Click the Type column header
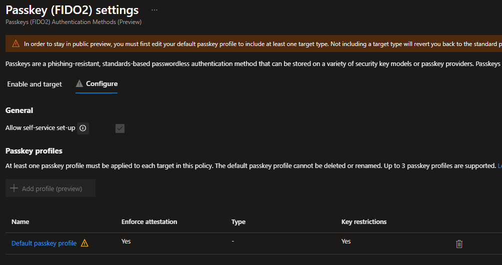The width and height of the screenshot is (502, 265). [x=238, y=222]
